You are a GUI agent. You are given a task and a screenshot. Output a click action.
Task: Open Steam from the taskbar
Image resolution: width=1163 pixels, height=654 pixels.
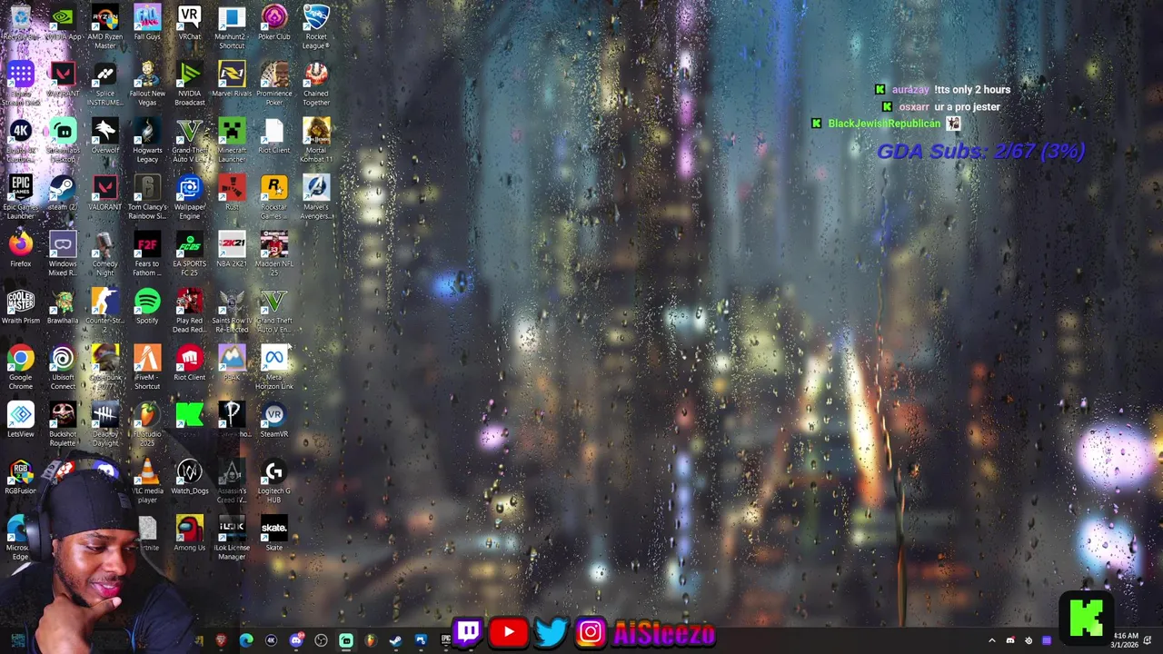click(395, 640)
